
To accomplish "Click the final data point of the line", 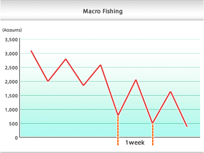I will 187,126.
